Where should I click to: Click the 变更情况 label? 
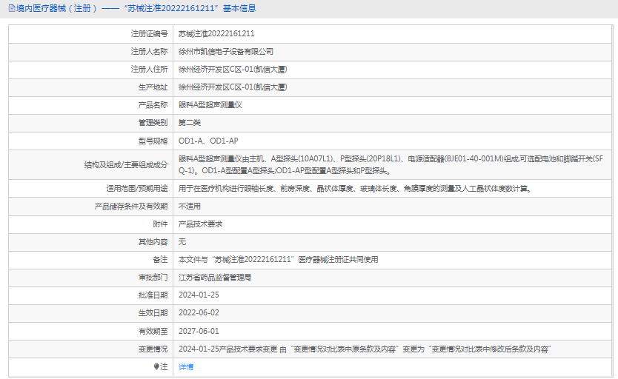tap(153, 349)
